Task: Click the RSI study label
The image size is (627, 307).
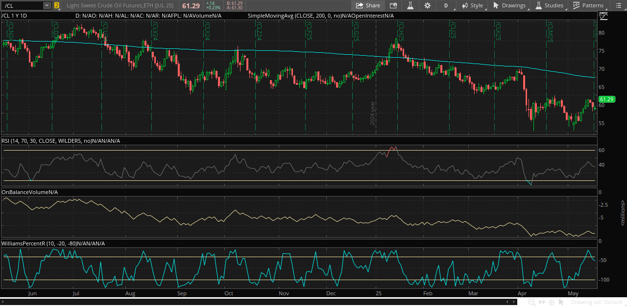Action: coord(61,141)
